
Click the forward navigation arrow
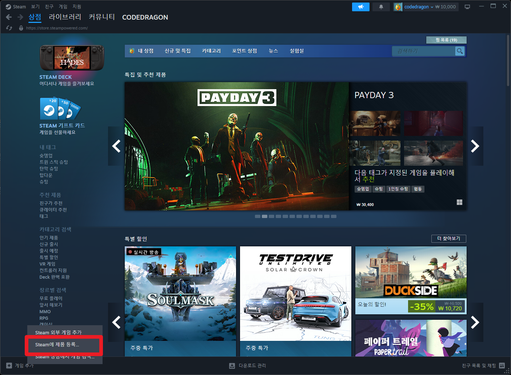[x=20, y=17]
